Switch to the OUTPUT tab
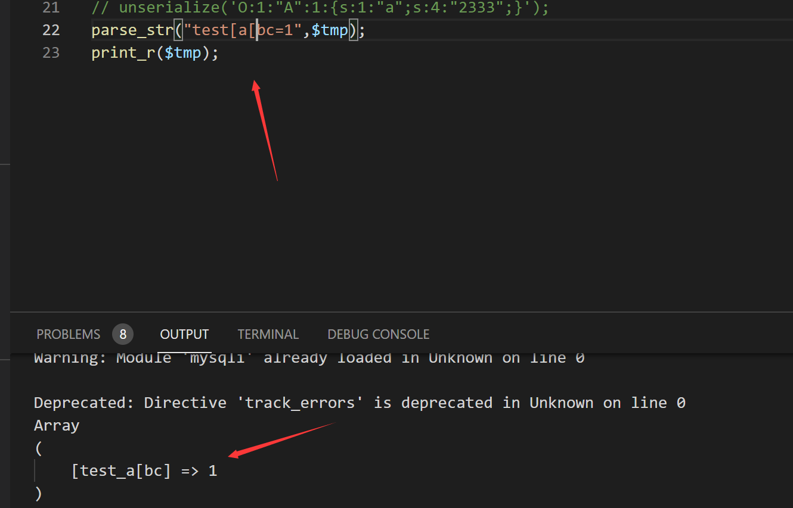 coord(184,334)
